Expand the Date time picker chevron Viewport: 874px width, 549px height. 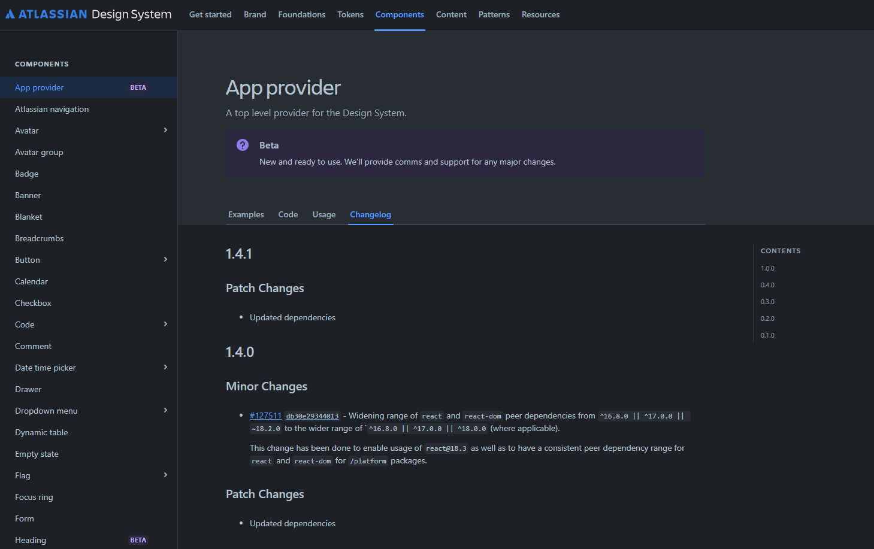[x=166, y=367]
